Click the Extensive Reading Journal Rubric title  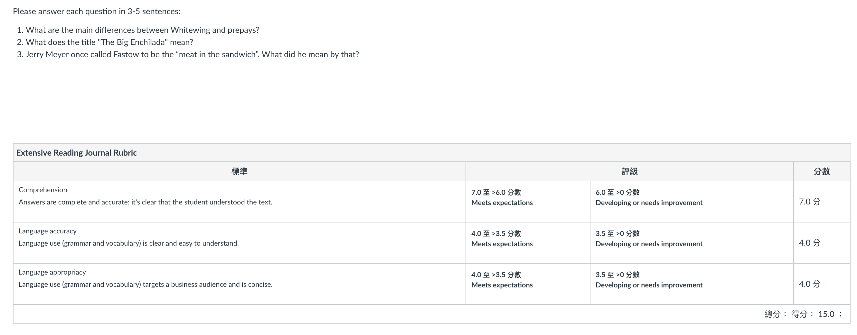coord(77,152)
